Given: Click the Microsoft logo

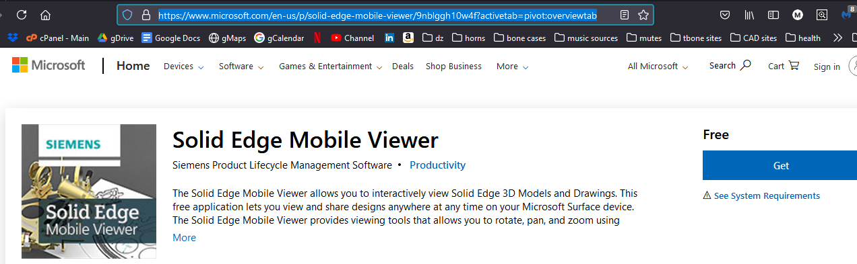Looking at the screenshot, I should click(49, 65).
